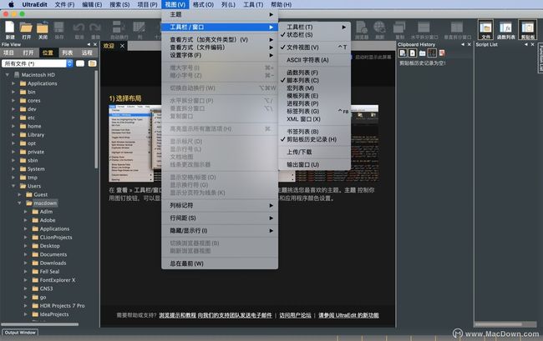Click the 关闭 close file toolbar icon
Screen dimensions: 543x341
coord(43,30)
